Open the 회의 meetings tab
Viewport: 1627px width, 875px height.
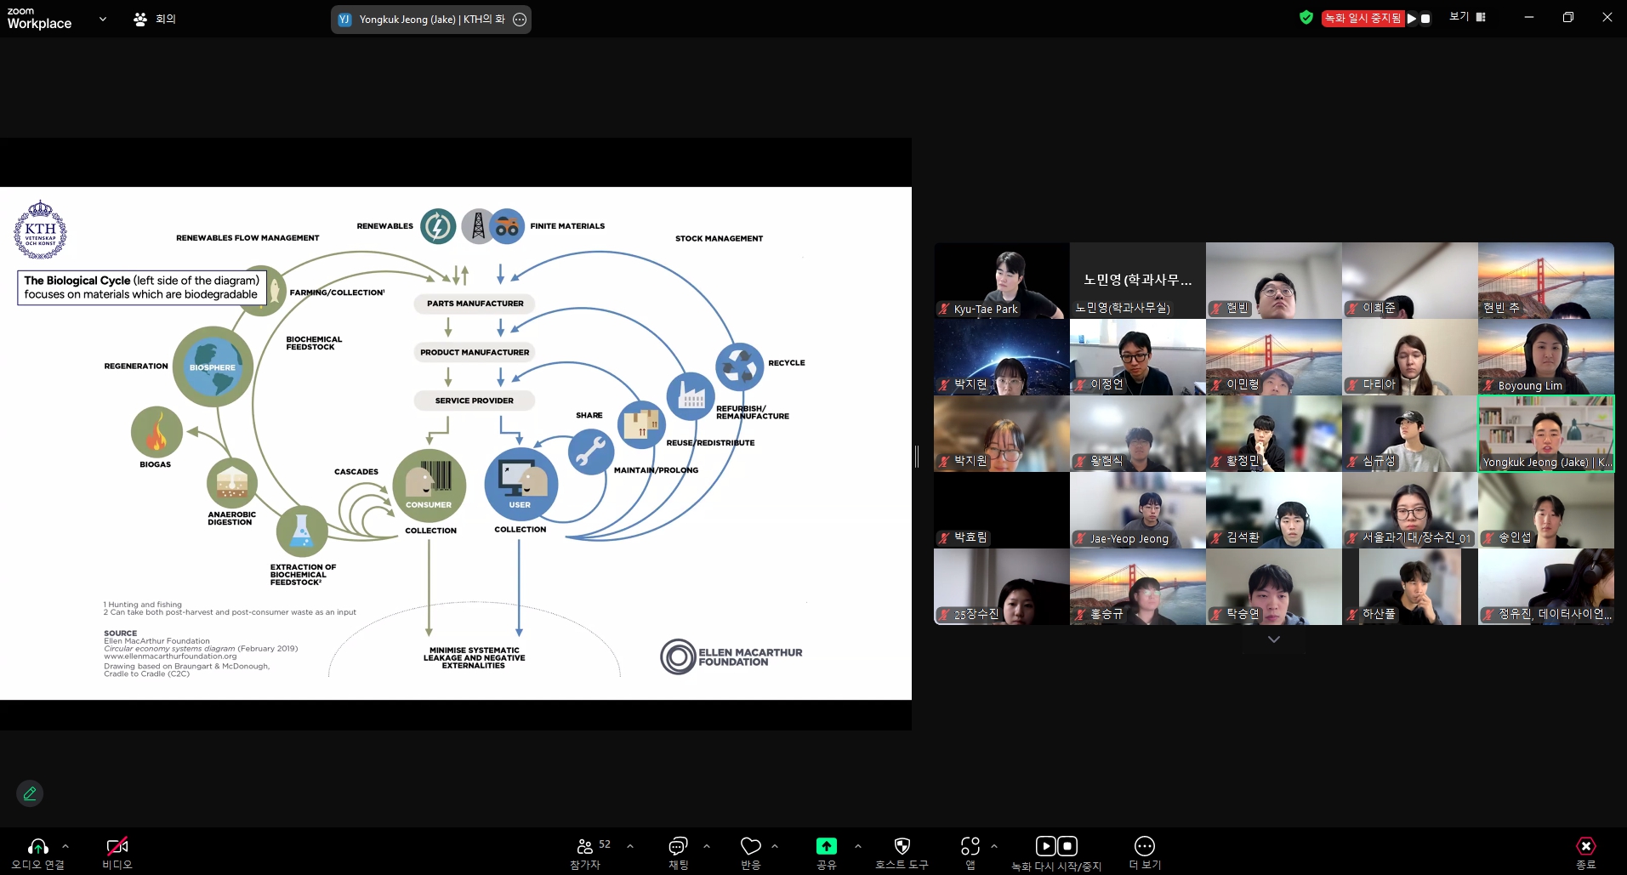coord(155,19)
